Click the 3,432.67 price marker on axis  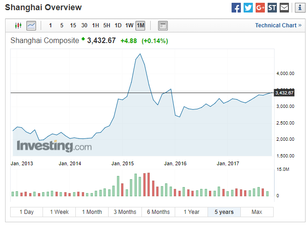pyautogui.click(x=284, y=93)
